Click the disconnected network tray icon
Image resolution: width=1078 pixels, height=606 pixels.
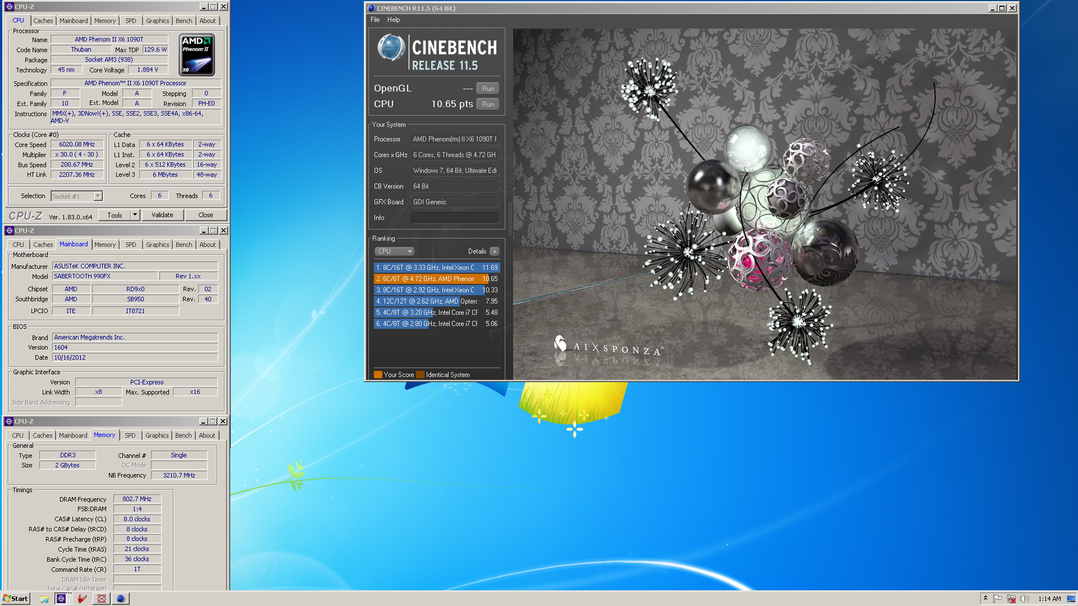point(1011,599)
